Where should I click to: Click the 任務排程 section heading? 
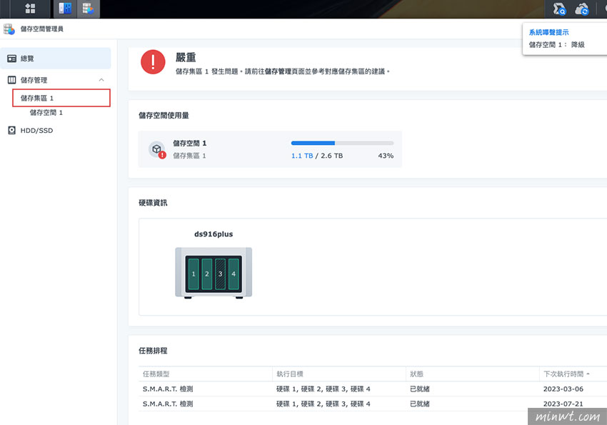click(x=153, y=351)
